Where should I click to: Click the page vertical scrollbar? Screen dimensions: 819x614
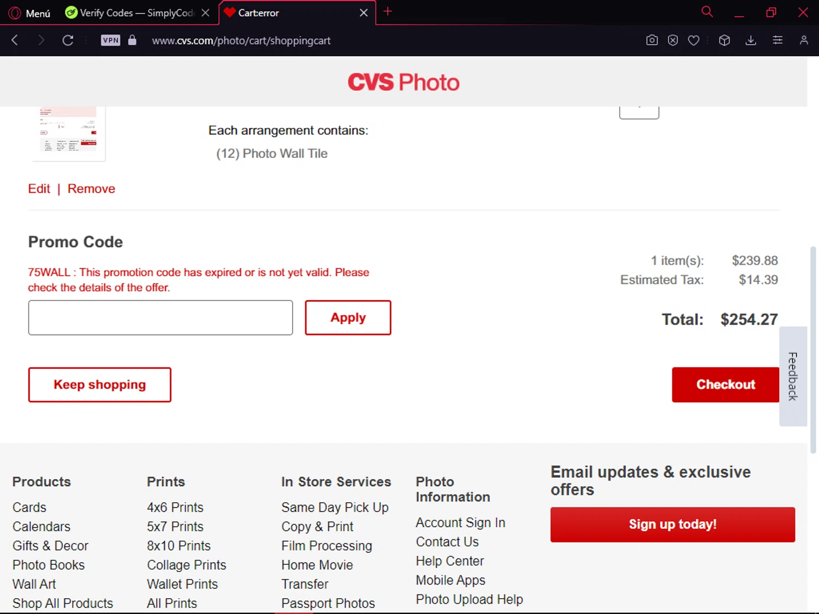click(x=813, y=349)
